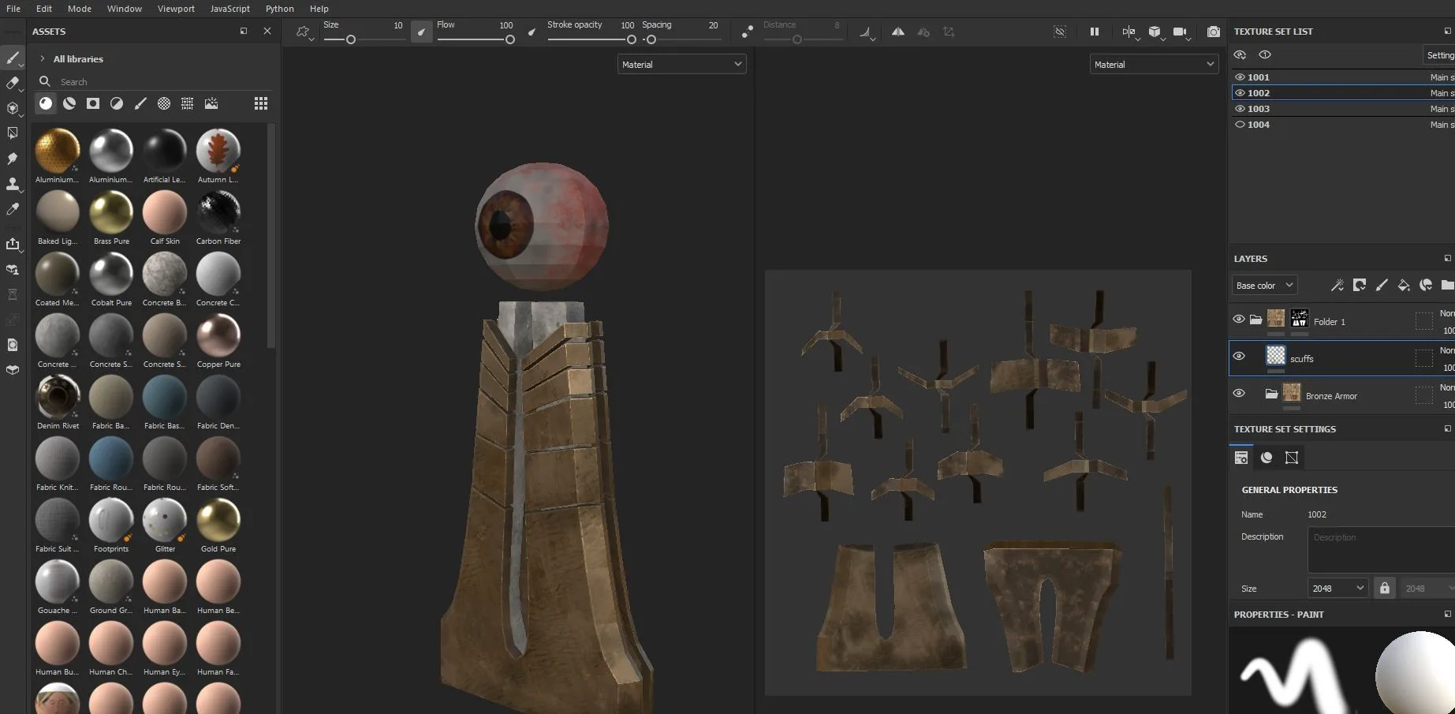This screenshot has height=714, width=1455.
Task: Open camera options dropdown arrow
Action: click(x=1188, y=38)
